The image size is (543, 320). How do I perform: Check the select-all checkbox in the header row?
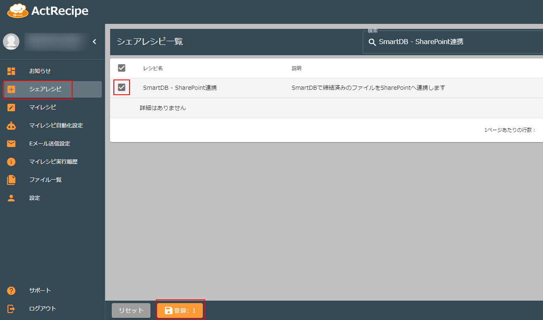coord(121,68)
